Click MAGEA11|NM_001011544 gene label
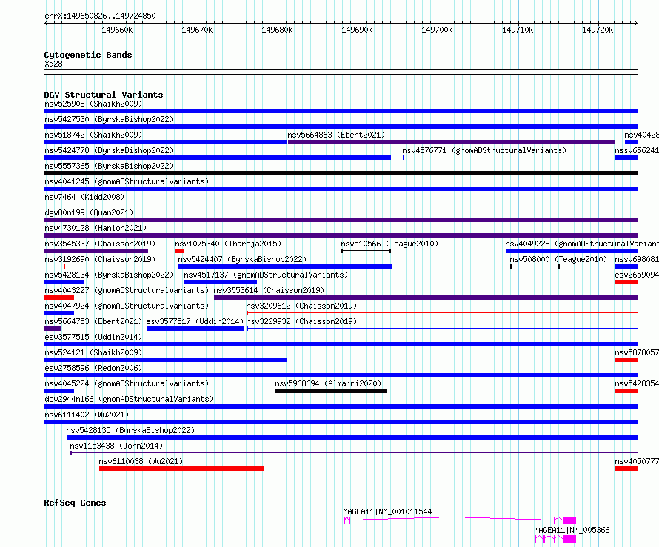 (387, 511)
